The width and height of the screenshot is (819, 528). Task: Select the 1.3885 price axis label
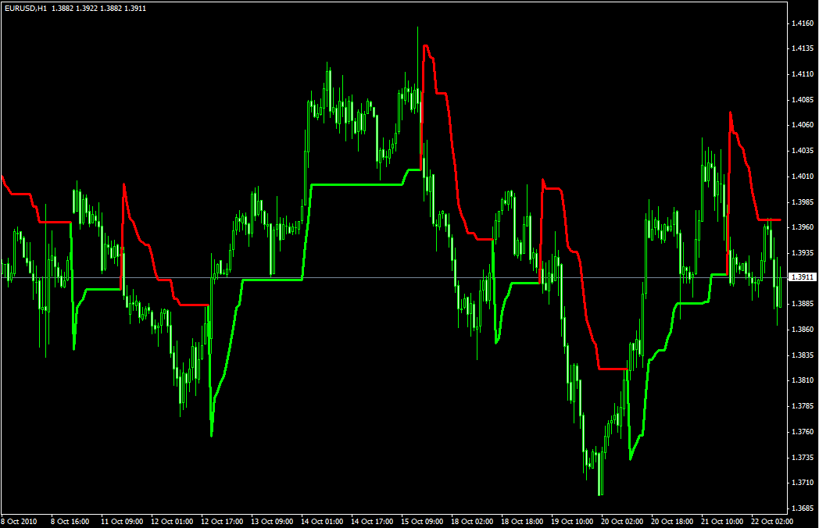point(803,303)
